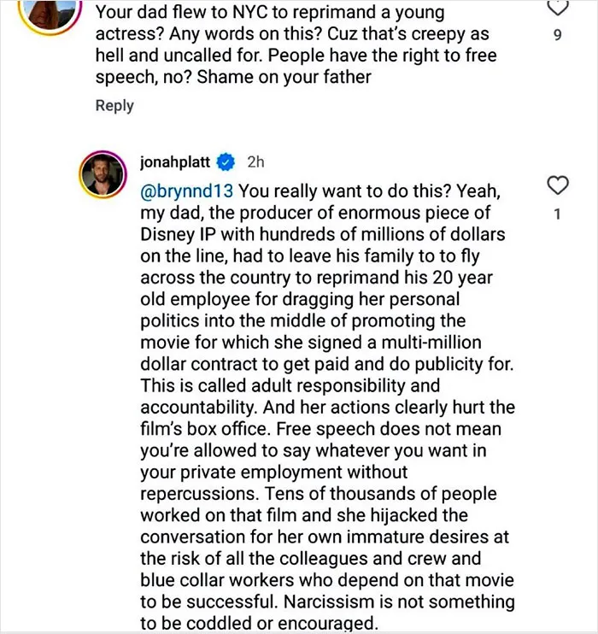The width and height of the screenshot is (598, 634).
Task: Open the @brynnd13 mention link
Action: click(186, 191)
